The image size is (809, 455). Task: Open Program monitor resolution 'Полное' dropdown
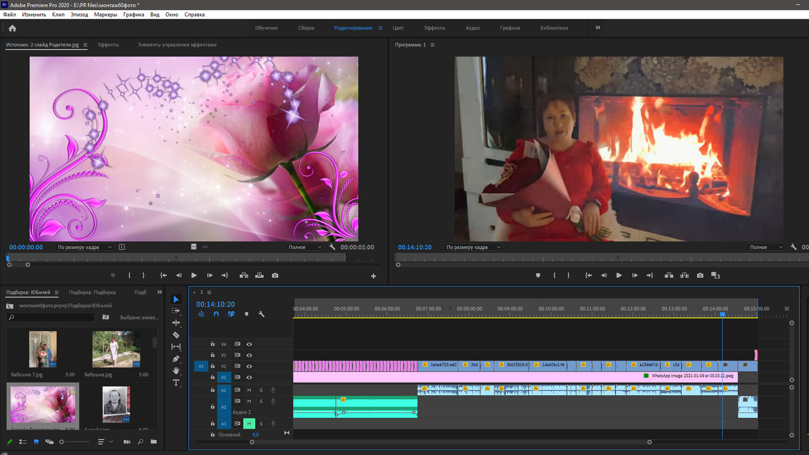[766, 247]
